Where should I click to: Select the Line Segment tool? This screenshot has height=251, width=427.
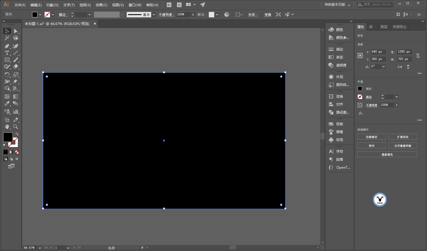(x=16, y=53)
